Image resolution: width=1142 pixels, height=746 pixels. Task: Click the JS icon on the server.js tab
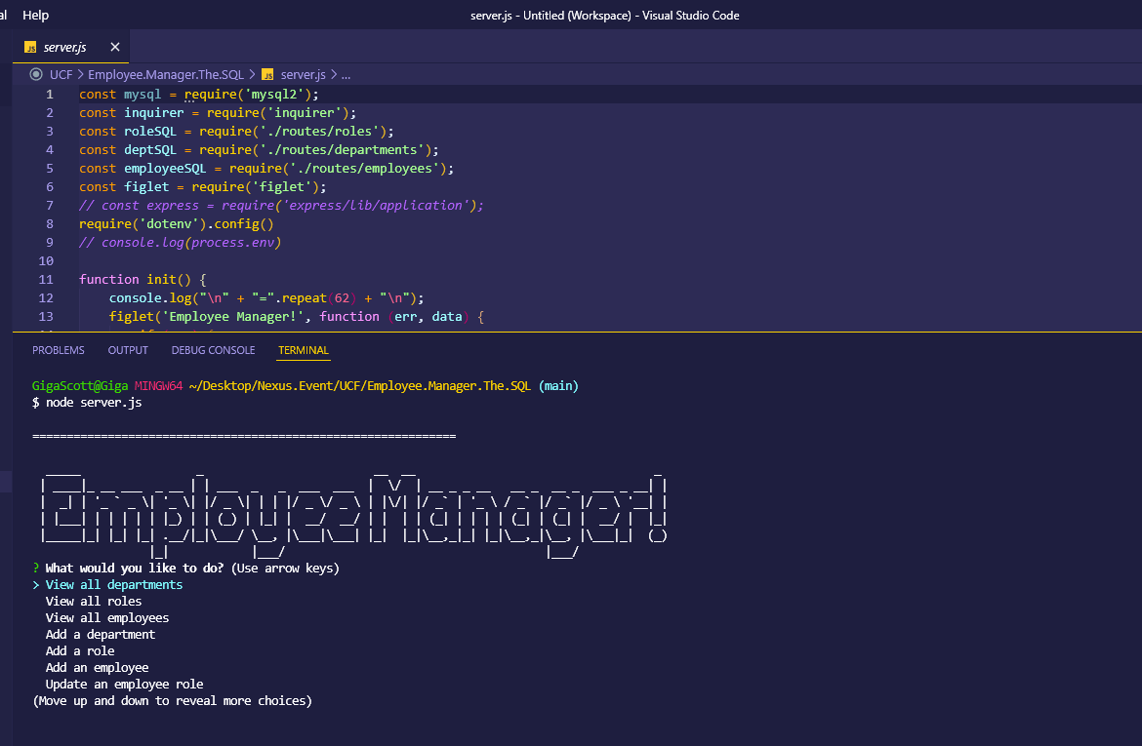tap(28, 46)
